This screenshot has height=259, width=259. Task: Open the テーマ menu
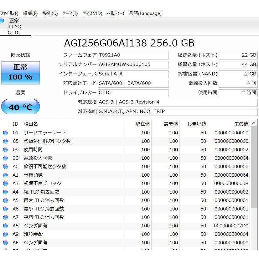click(x=70, y=13)
